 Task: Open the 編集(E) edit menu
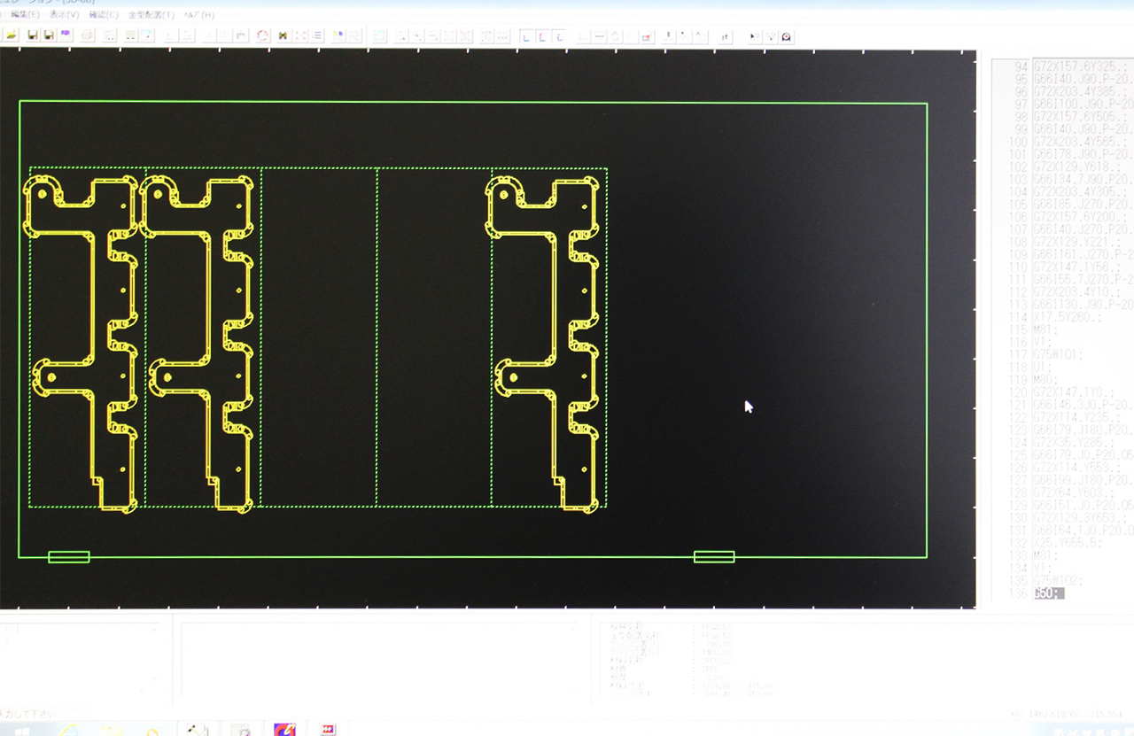pos(25,15)
